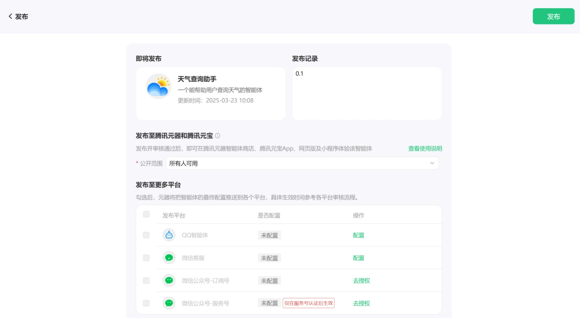Click 去授权 for 微信公众号-服务号
The image size is (580, 318).
tap(361, 303)
